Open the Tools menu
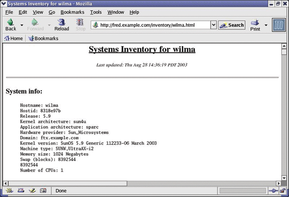Screen dimensions: 289x197 96,12
